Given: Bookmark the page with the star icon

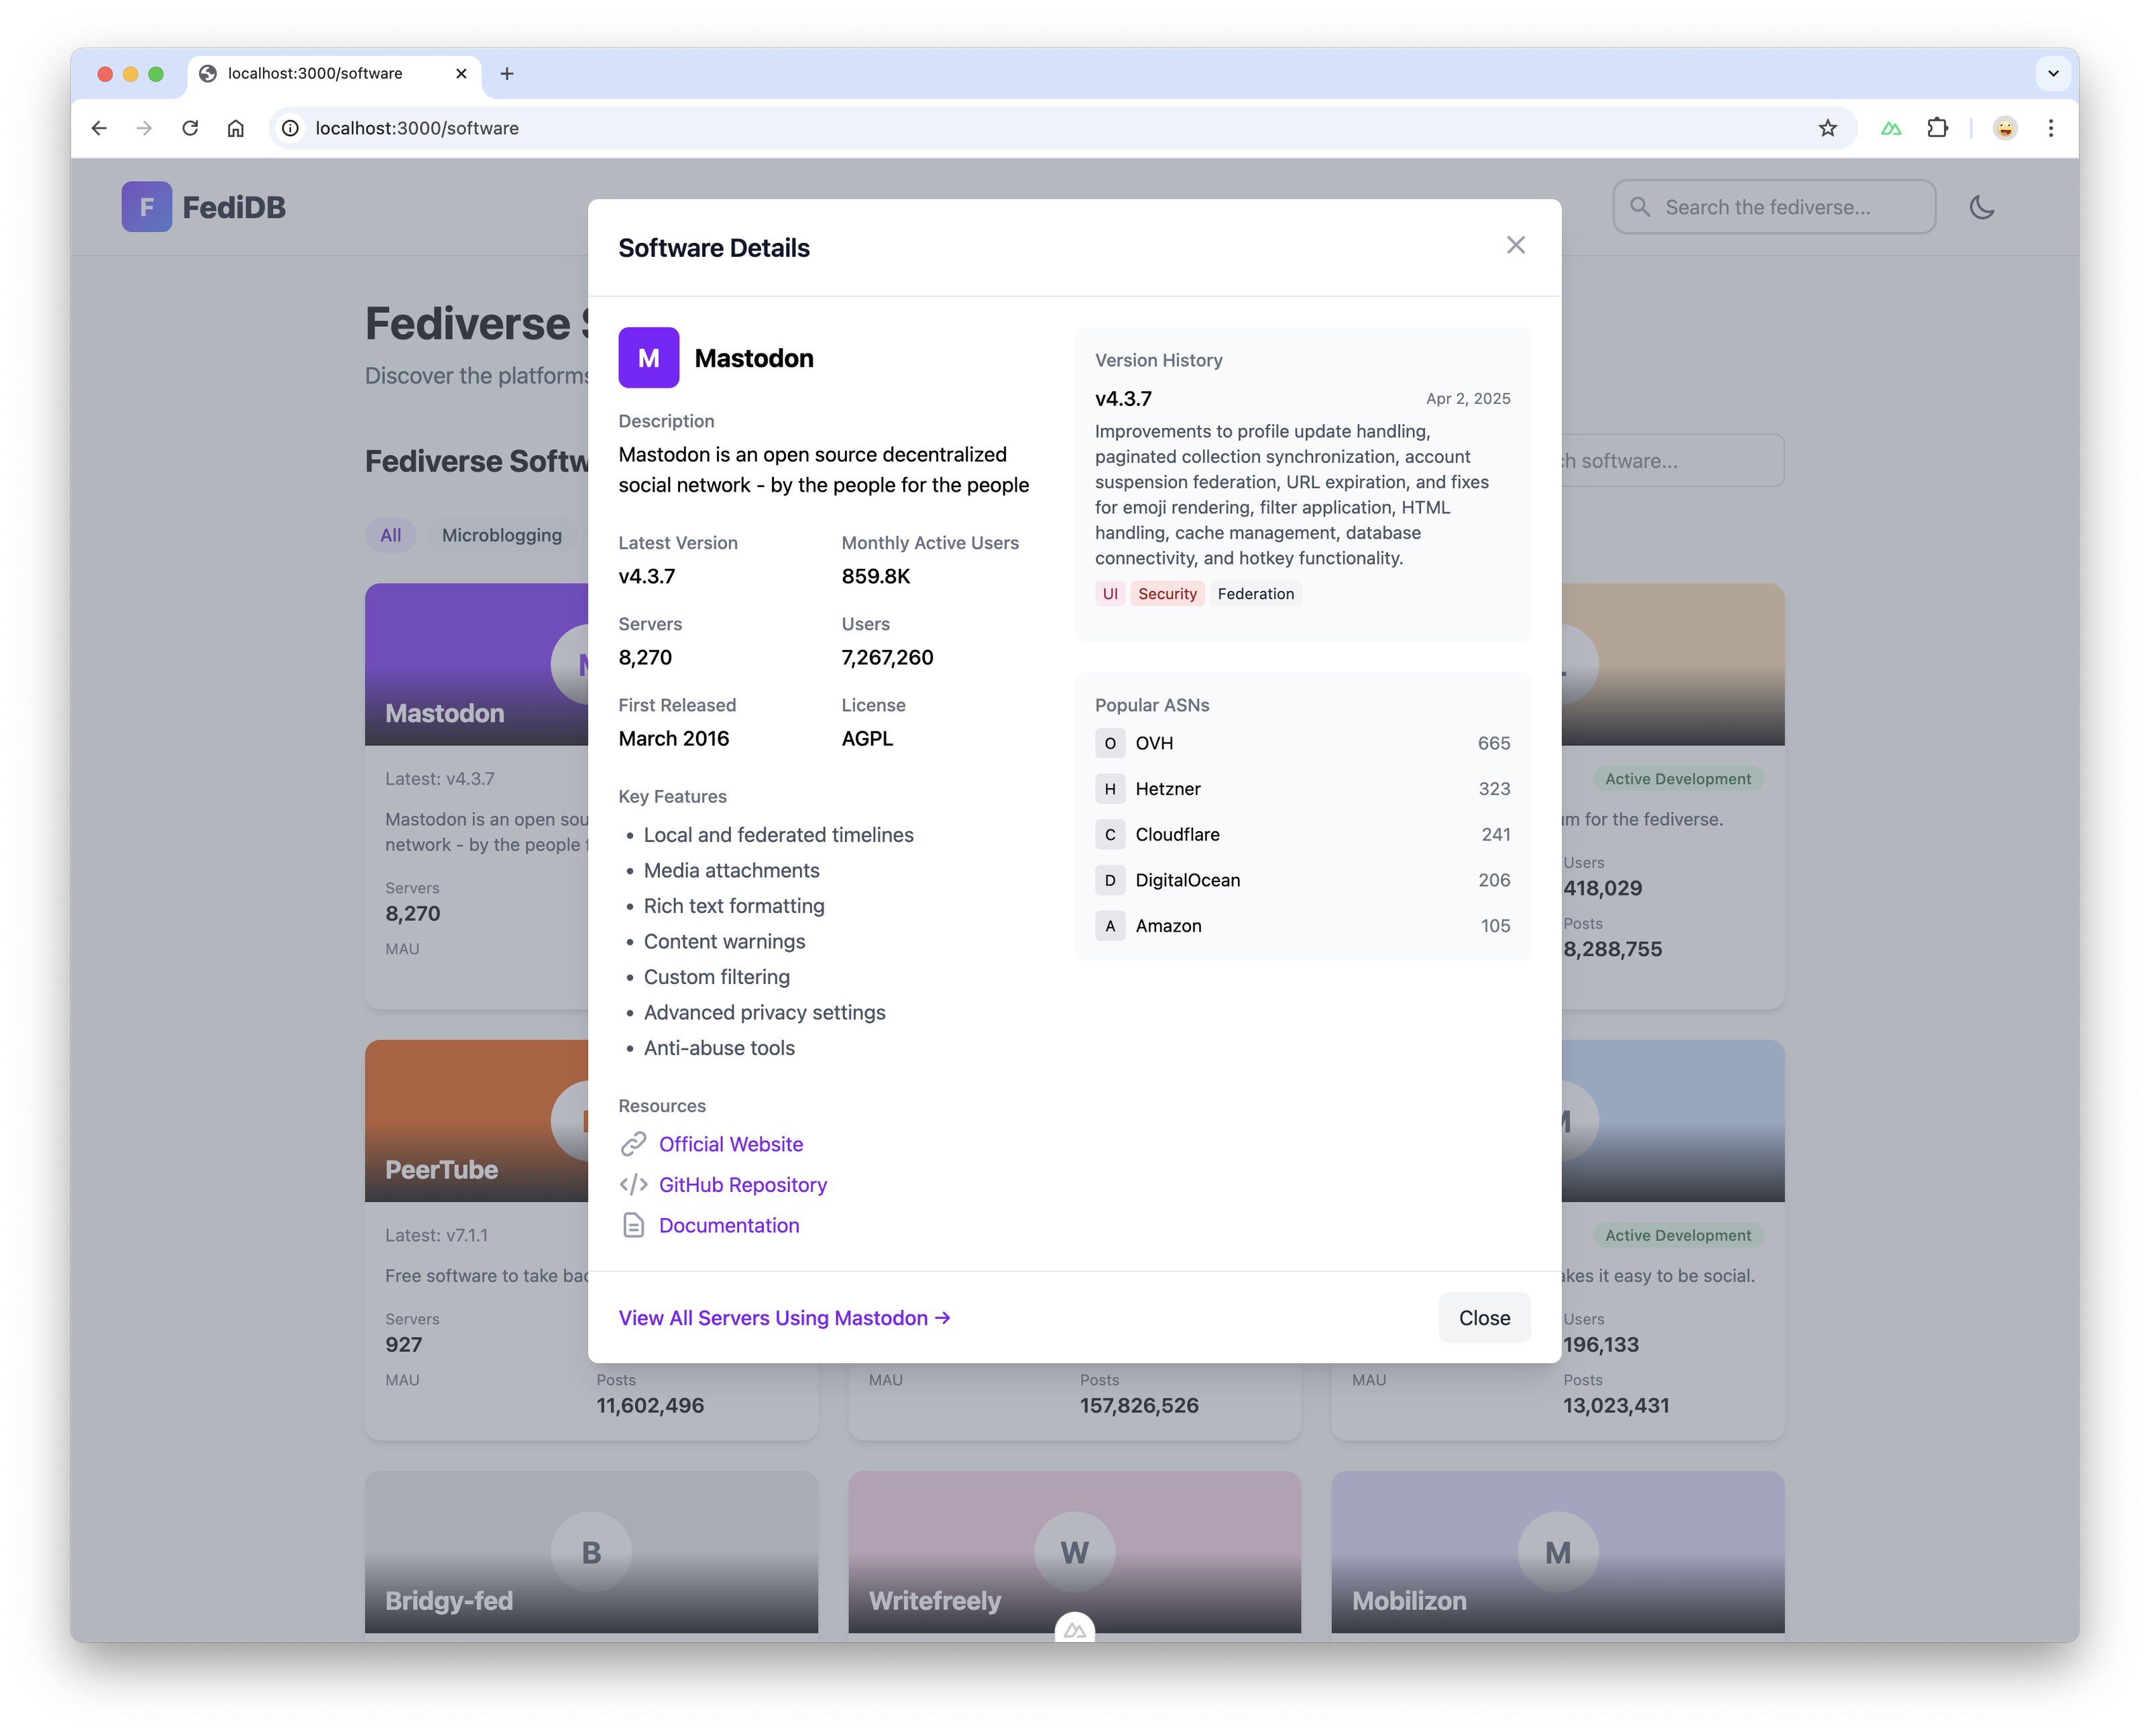Looking at the screenshot, I should 1827,128.
